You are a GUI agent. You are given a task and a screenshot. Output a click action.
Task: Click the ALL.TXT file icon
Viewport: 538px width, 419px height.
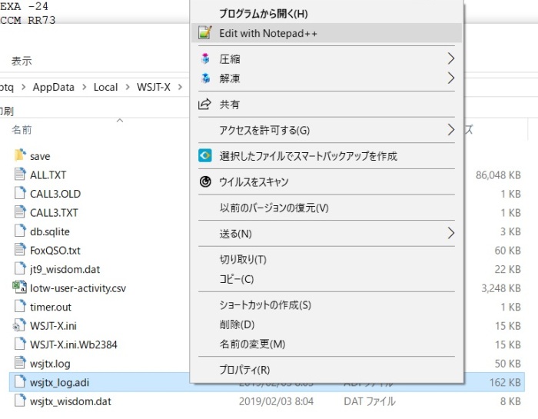[x=20, y=175]
